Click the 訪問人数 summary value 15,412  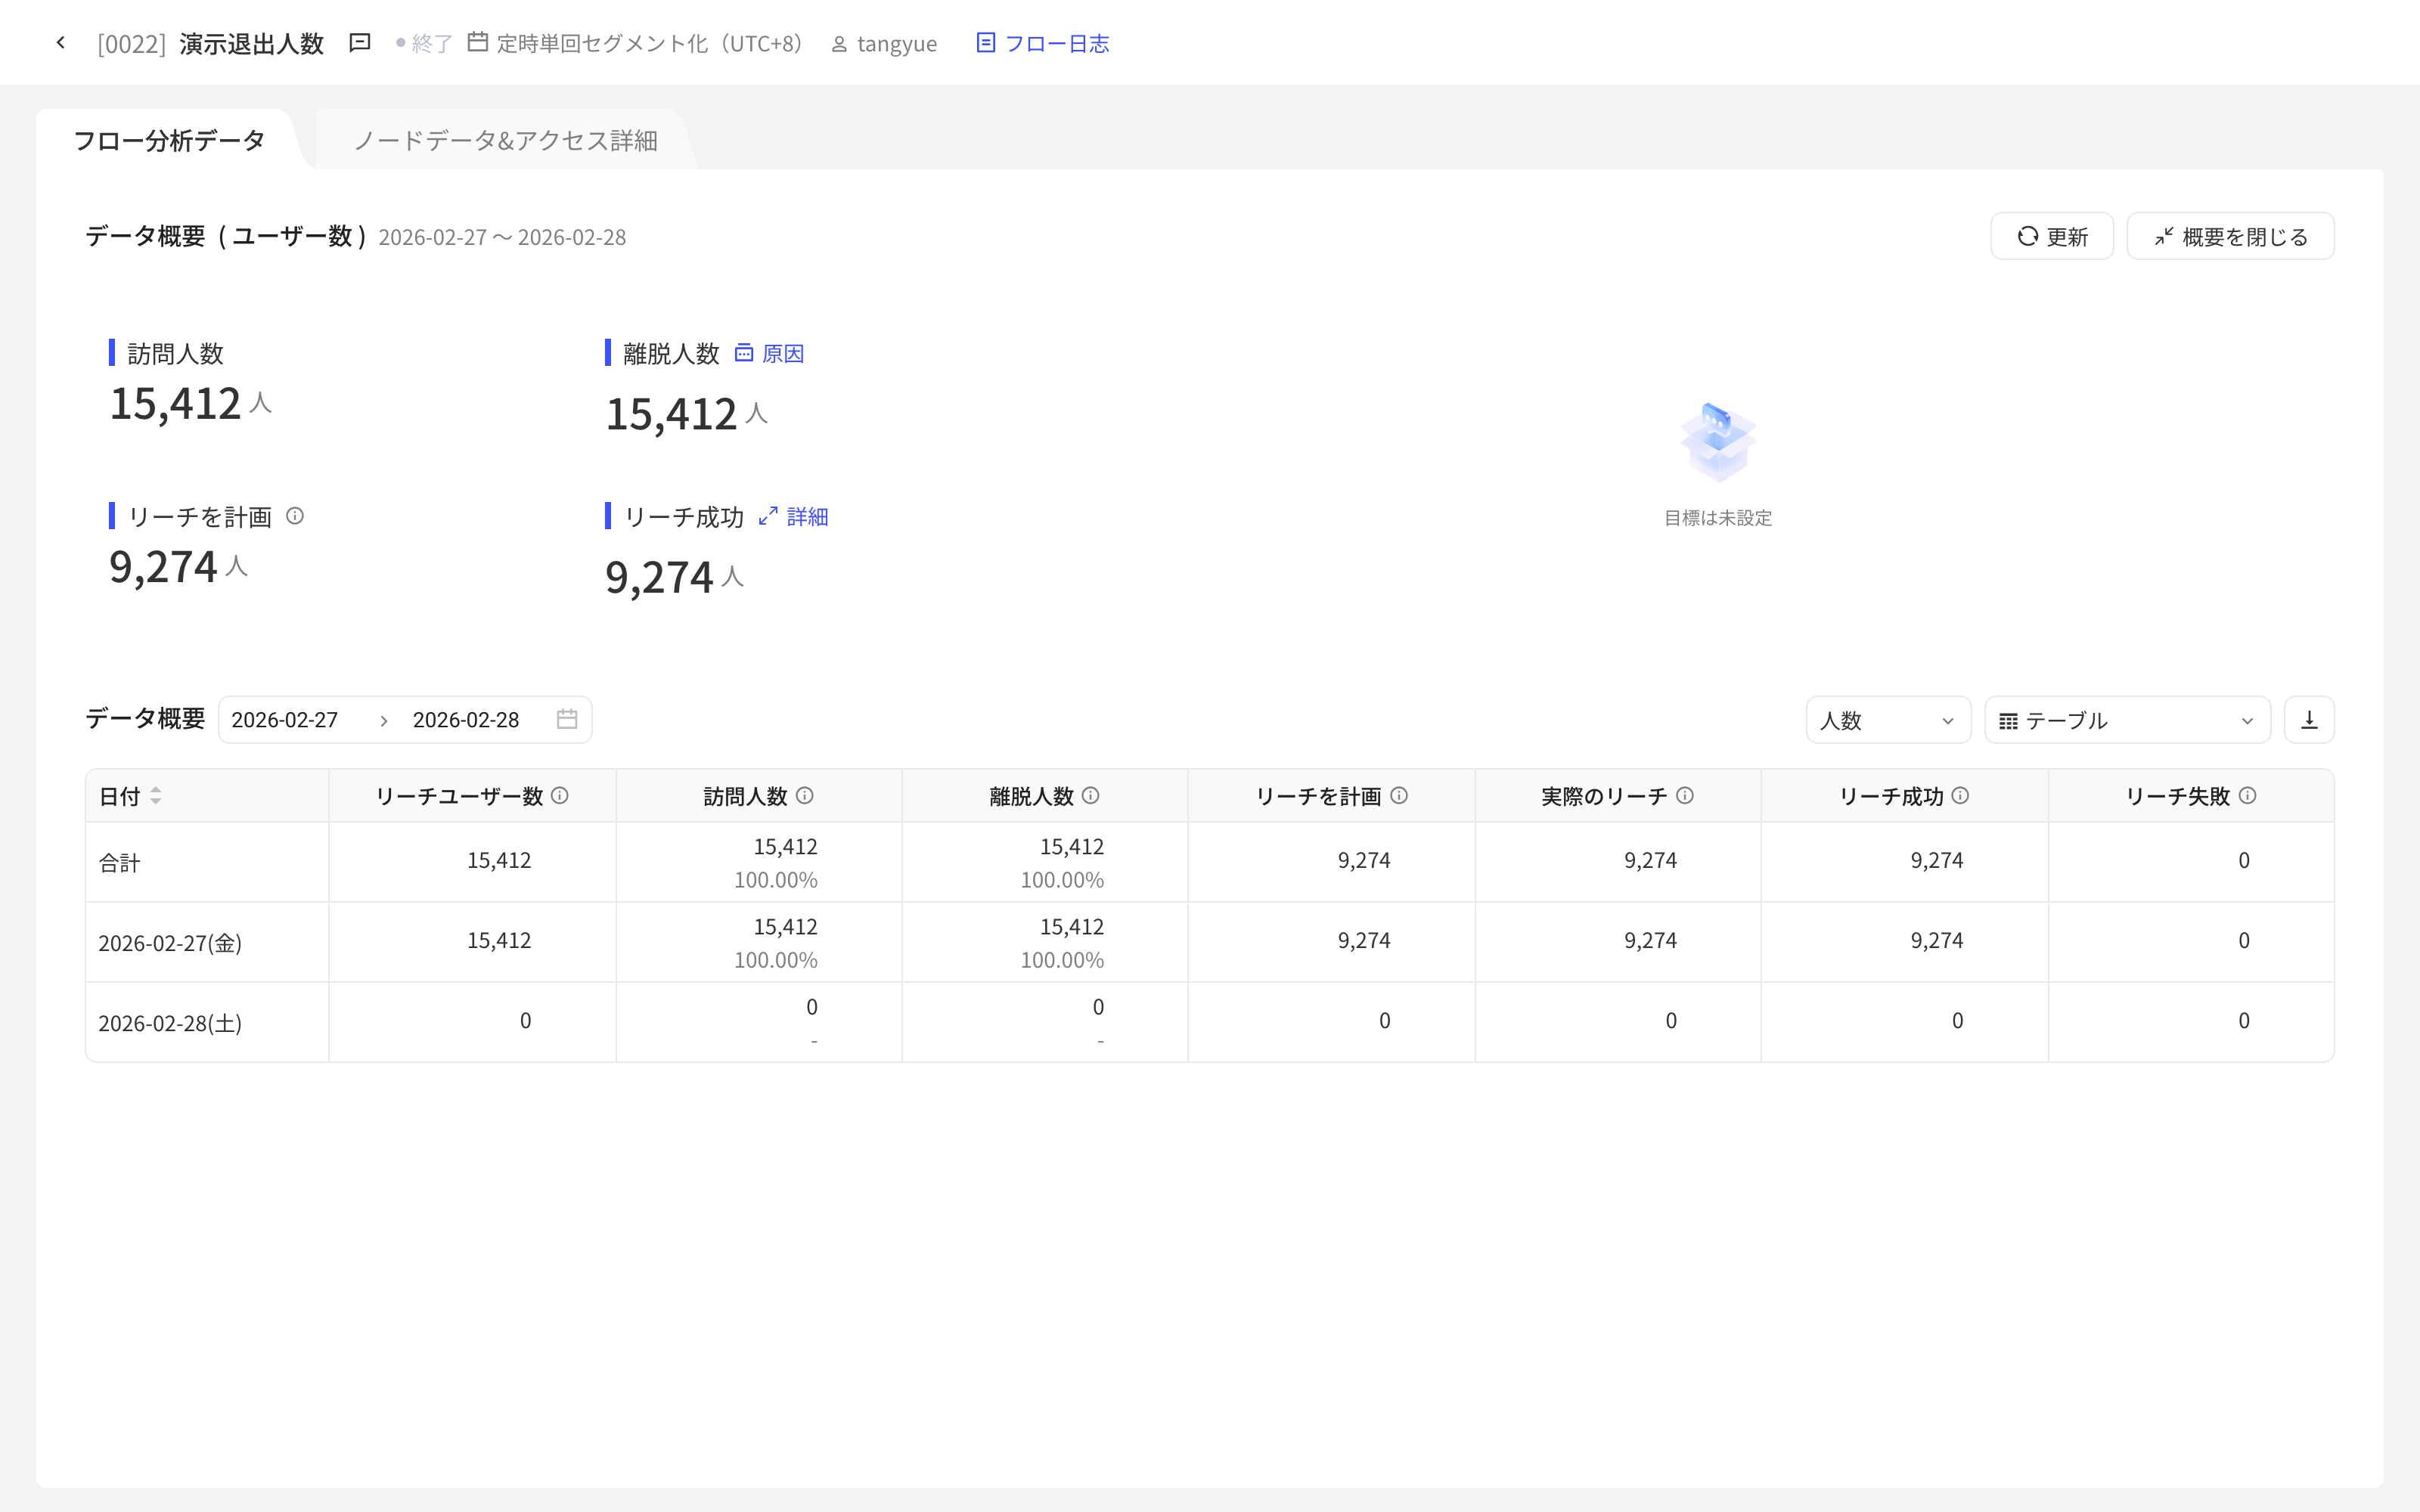pyautogui.click(x=175, y=404)
